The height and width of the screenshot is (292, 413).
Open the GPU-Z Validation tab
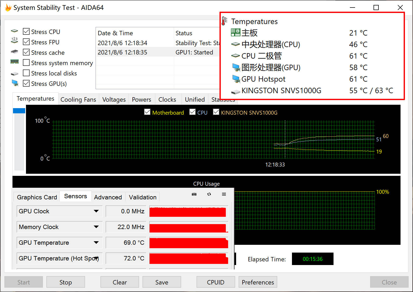point(143,197)
